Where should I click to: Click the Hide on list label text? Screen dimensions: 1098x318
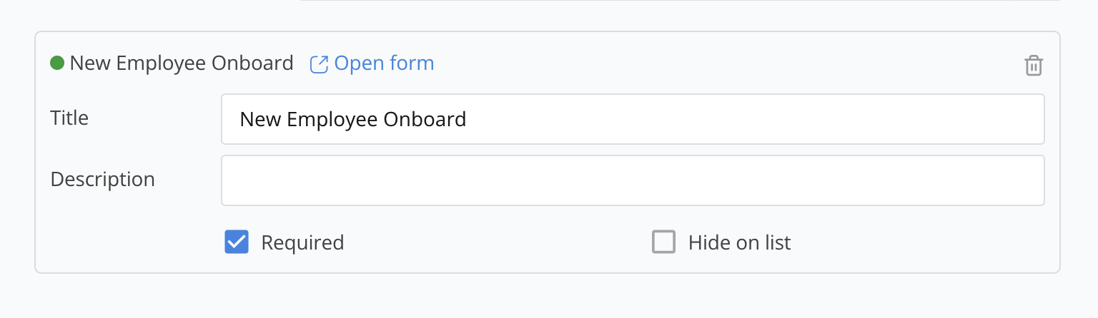pyautogui.click(x=739, y=243)
